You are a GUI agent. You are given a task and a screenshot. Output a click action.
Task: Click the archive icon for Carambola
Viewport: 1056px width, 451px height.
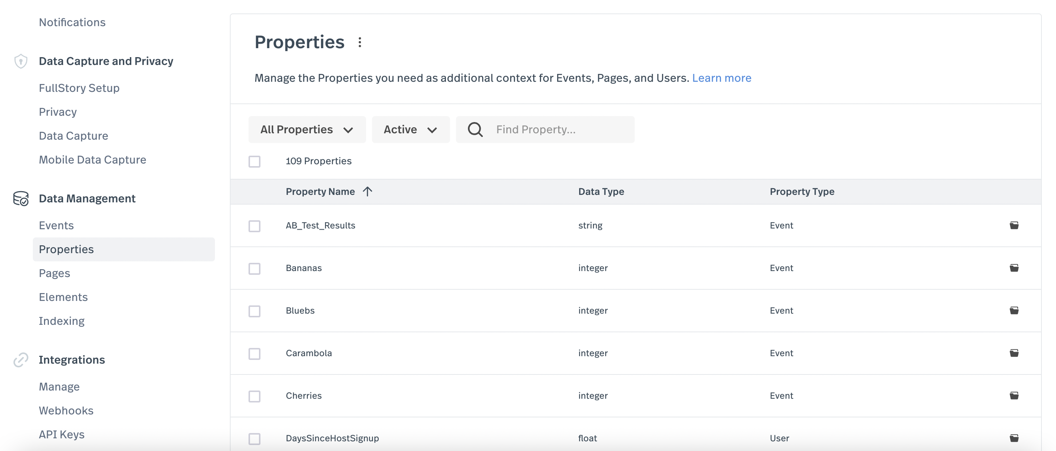pos(1014,353)
